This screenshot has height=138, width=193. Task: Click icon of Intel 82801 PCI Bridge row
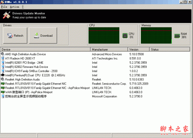[3, 62]
